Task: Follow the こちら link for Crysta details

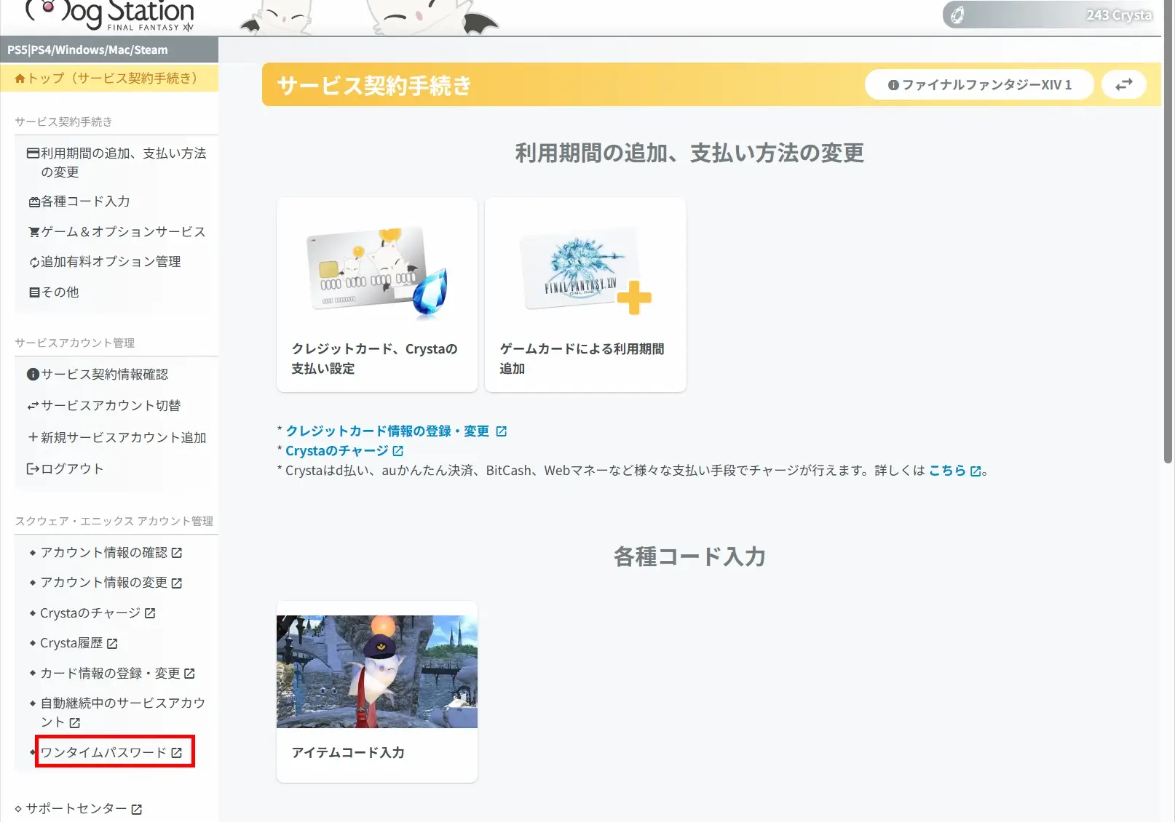Action: click(947, 471)
